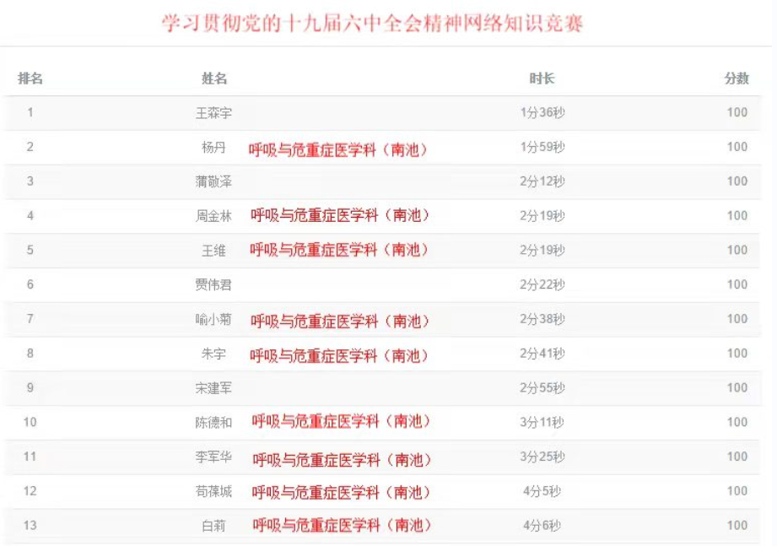Click the name 李军华 in row 11
Viewport: 777px width, 546px height.
[x=213, y=457]
